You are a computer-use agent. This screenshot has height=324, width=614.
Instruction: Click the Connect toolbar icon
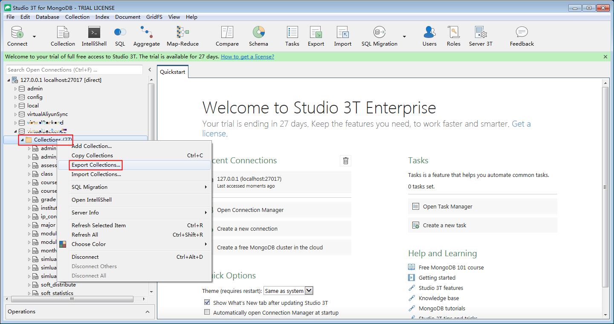click(x=17, y=32)
